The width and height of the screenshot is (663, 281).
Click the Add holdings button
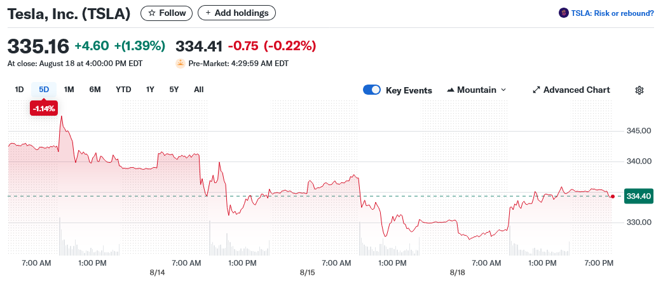click(236, 13)
